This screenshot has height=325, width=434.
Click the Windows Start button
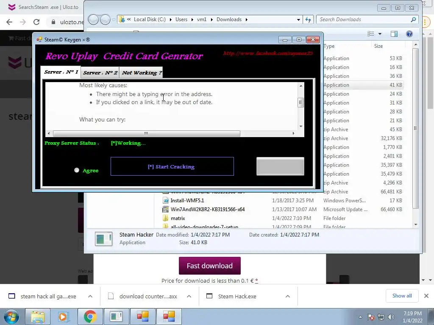pyautogui.click(x=11, y=317)
